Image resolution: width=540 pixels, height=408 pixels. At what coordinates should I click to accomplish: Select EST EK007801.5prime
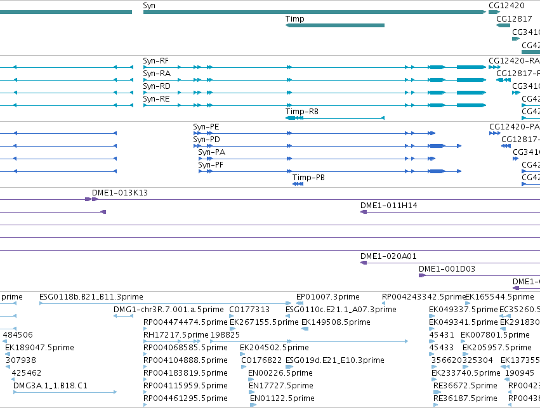495,336
